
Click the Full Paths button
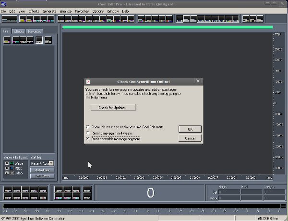(42, 176)
